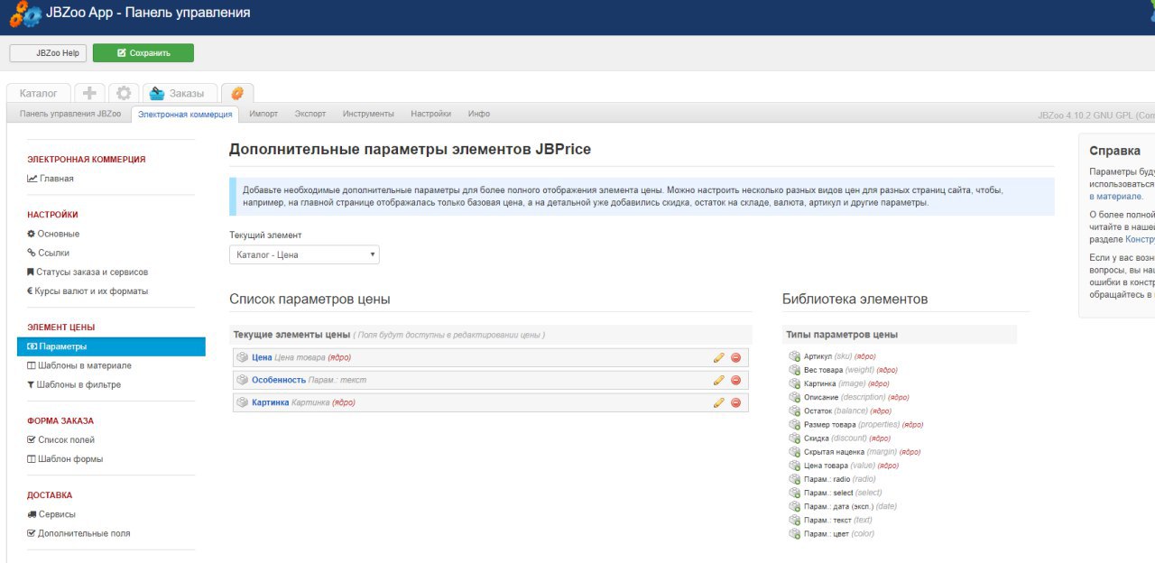Click the Особенность element name link

[279, 380]
